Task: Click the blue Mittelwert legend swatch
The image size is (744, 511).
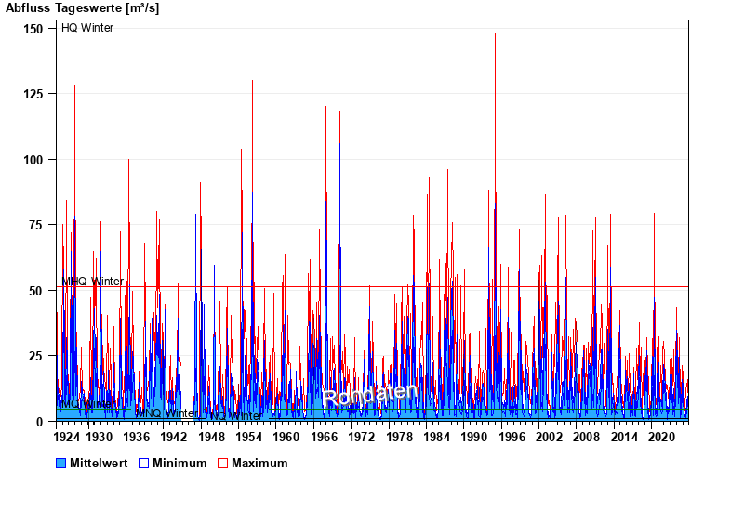Action: [x=61, y=463]
